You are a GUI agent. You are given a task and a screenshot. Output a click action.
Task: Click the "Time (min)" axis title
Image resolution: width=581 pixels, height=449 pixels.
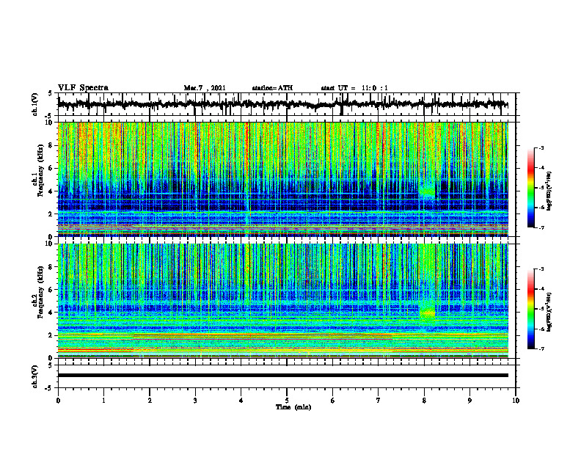pyautogui.click(x=293, y=407)
